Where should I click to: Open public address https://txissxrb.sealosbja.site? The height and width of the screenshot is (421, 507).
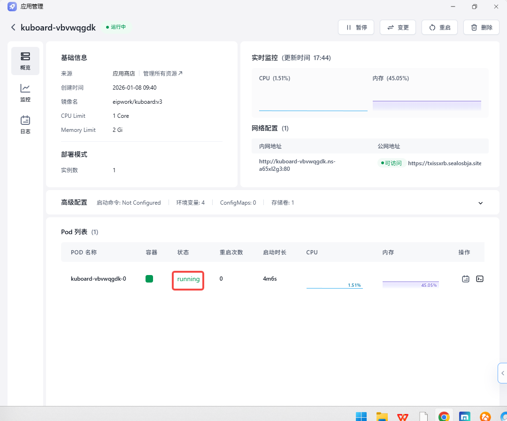pyautogui.click(x=445, y=163)
